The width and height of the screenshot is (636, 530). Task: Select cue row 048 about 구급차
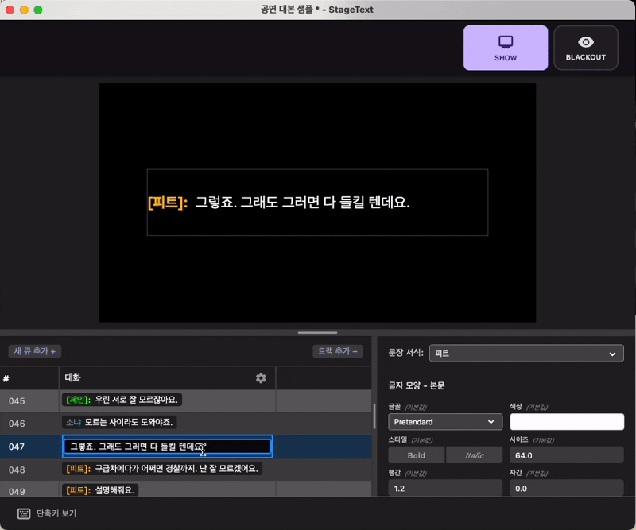pos(163,469)
